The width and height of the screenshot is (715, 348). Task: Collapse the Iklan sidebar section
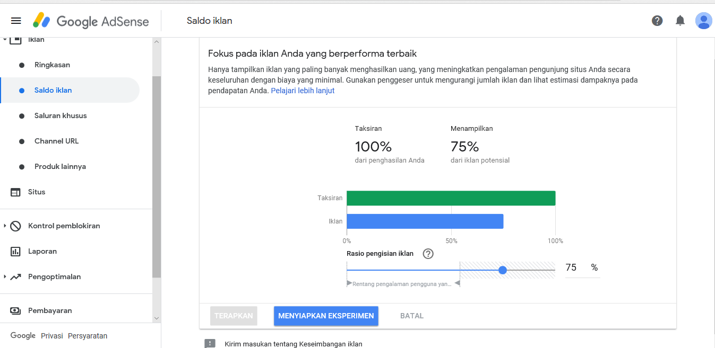4,39
